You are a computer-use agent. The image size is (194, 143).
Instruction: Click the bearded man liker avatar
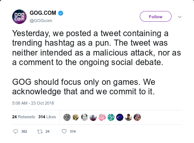pos(128,117)
